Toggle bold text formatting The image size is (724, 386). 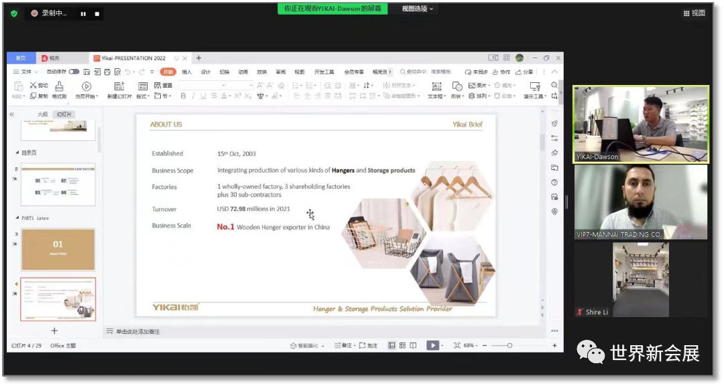(x=183, y=96)
